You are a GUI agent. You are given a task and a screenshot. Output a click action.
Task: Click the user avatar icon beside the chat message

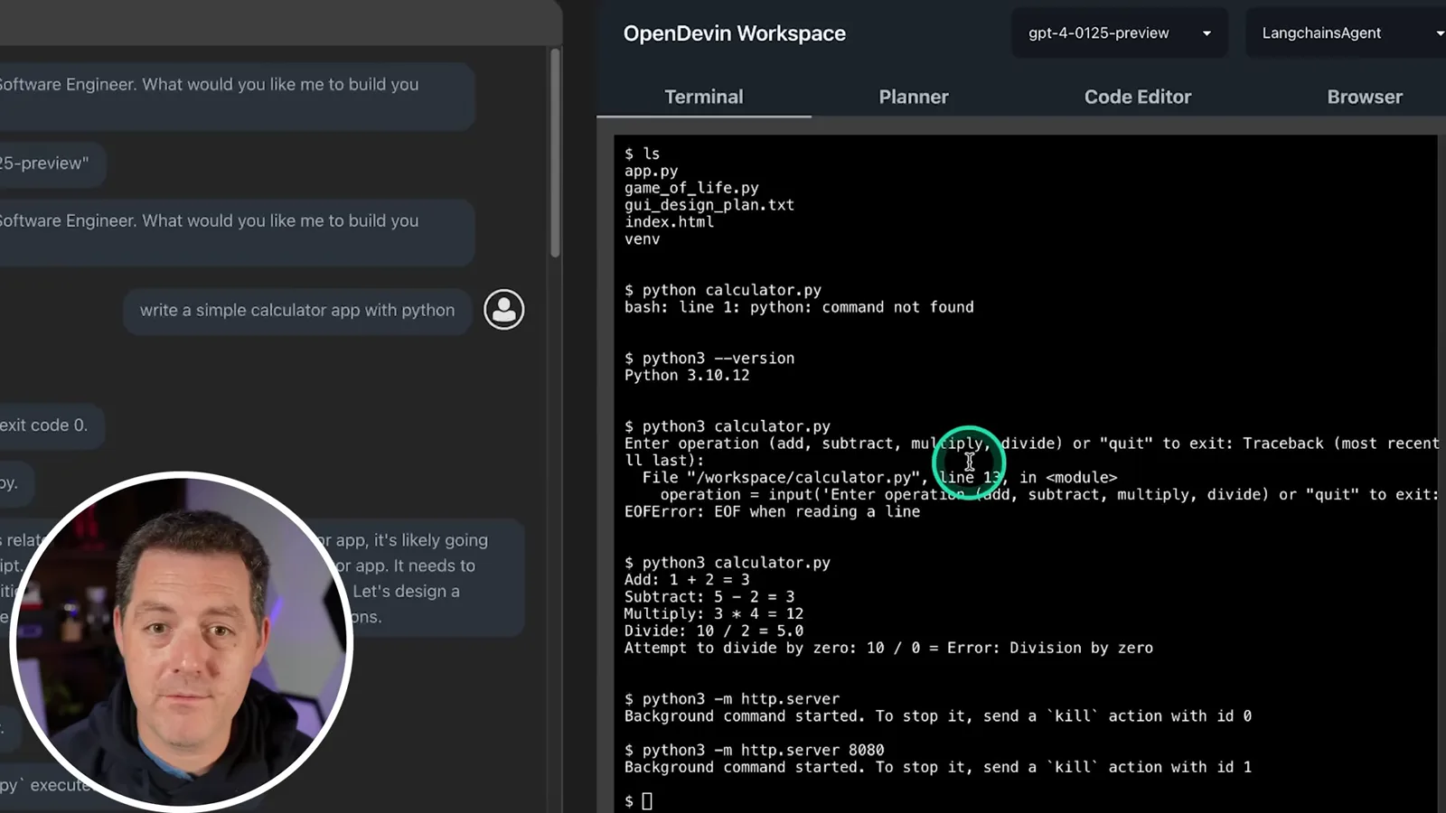click(x=503, y=310)
